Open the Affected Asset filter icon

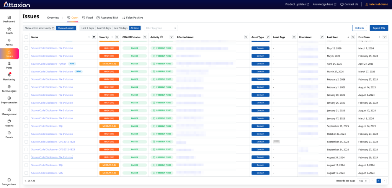246,37
